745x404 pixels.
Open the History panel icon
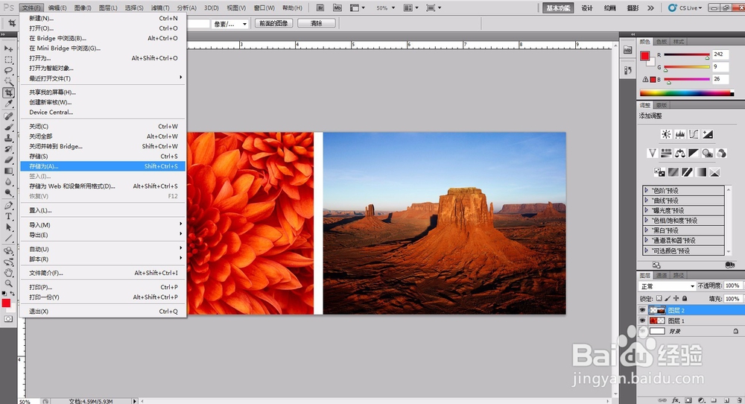click(x=627, y=70)
